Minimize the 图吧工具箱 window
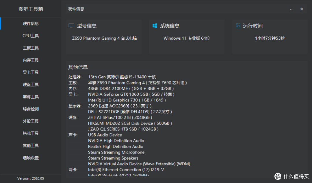312x183 pixels. [x=291, y=9]
